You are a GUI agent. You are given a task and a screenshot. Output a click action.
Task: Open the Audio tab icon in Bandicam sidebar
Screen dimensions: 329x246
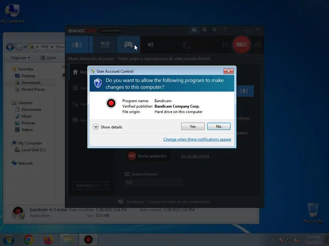75,104
